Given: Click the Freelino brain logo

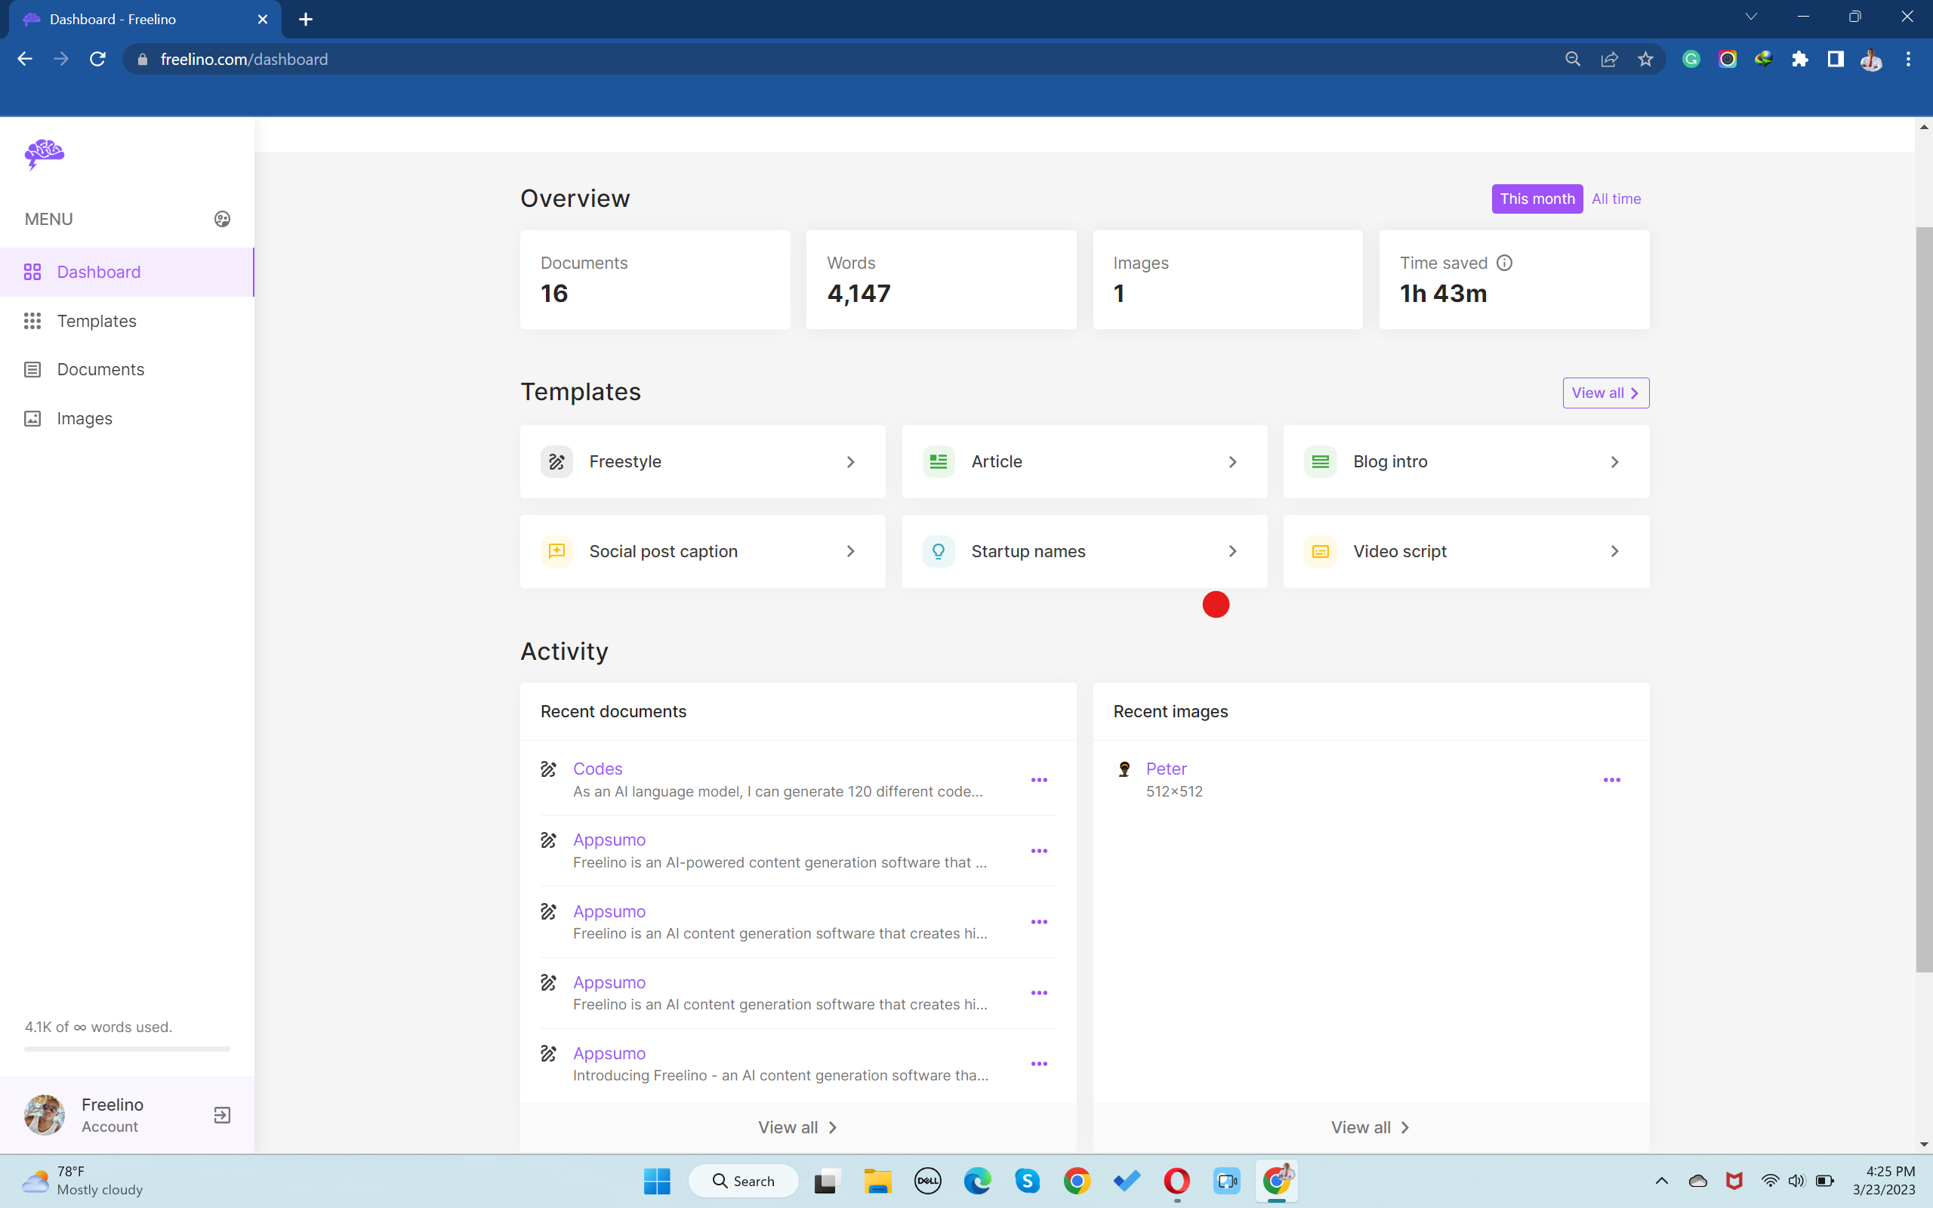Looking at the screenshot, I should [x=44, y=153].
